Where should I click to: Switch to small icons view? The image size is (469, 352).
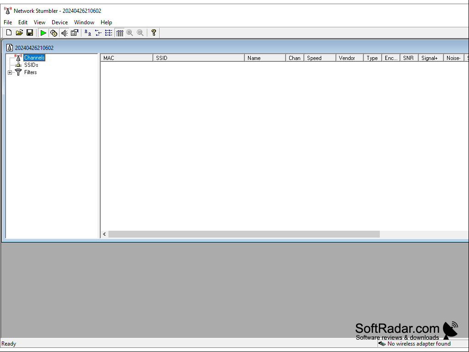(98, 33)
